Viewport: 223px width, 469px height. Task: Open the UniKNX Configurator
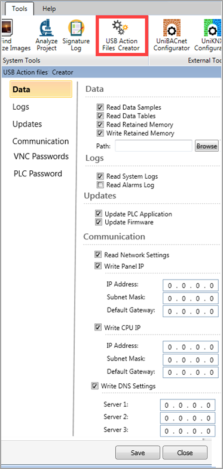click(209, 36)
